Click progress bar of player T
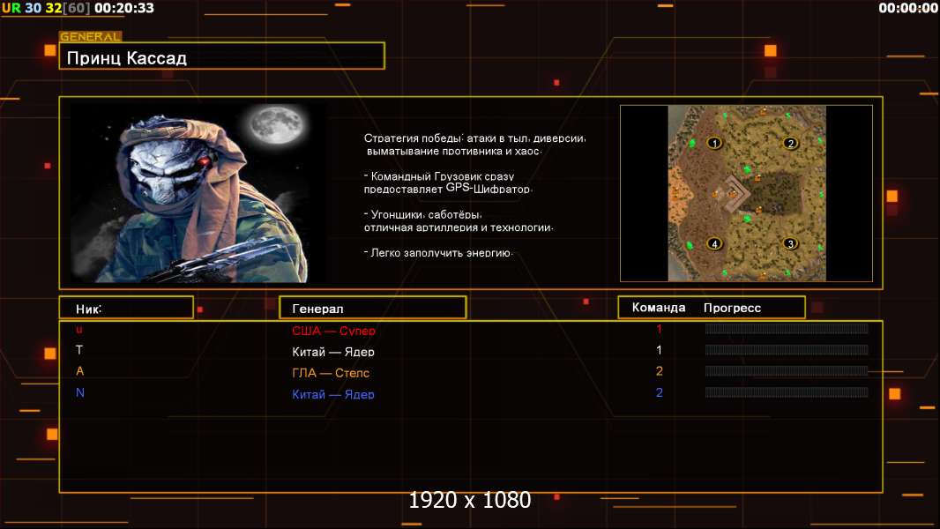The width and height of the screenshot is (940, 529). pos(787,350)
